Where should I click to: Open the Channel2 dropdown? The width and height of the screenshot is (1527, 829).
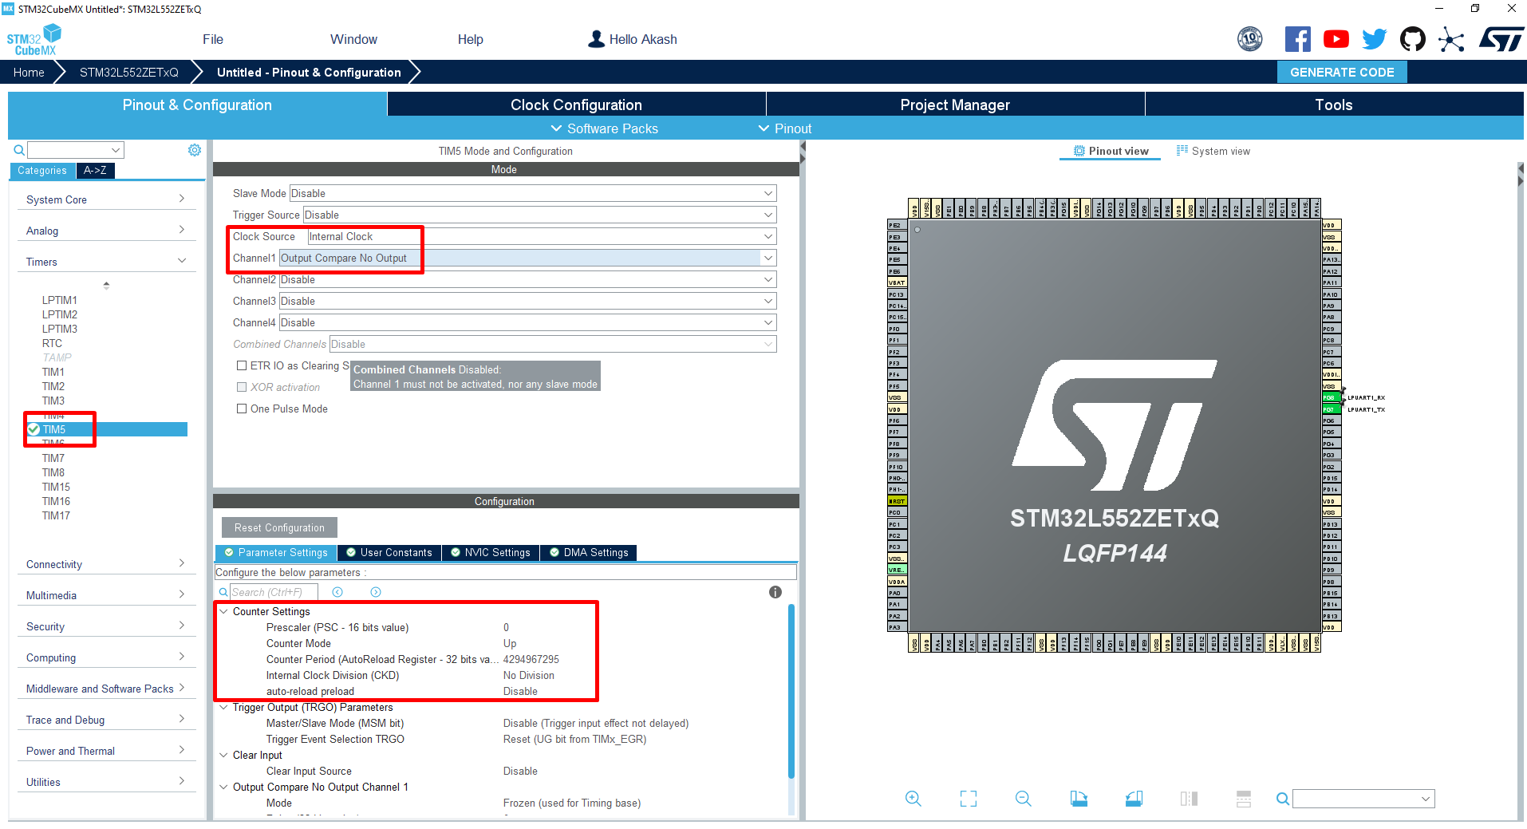click(766, 279)
